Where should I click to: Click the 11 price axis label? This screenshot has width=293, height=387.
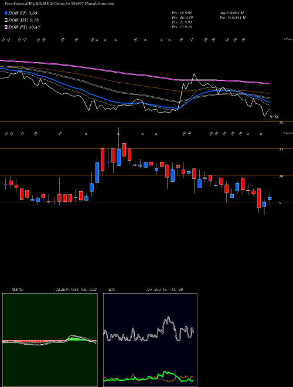coord(281,150)
